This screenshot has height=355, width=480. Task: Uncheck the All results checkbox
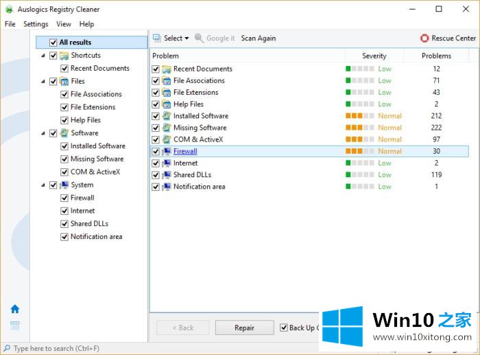(53, 43)
